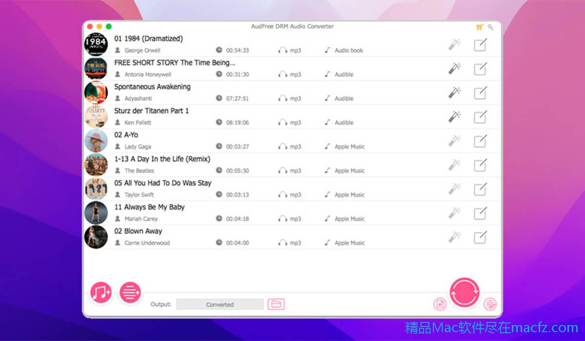Click the title Sturz der Titanen Part 1
Screen dimensions: 585x341
(152, 111)
